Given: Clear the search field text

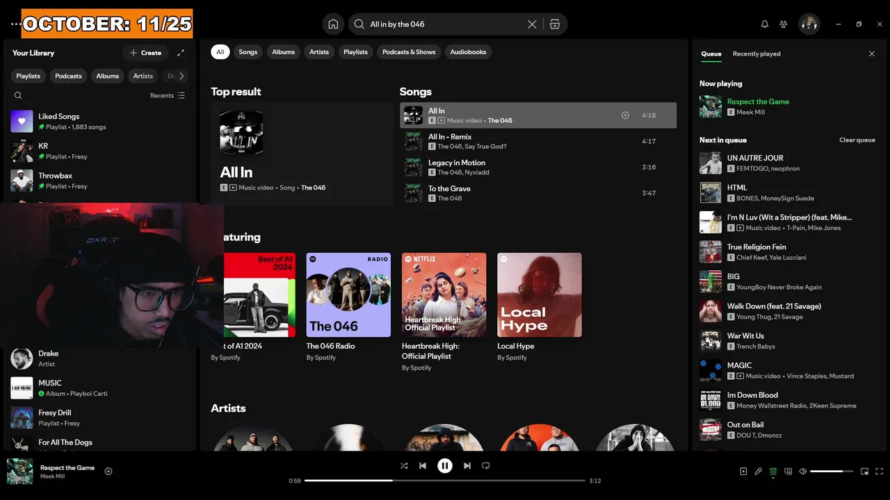Looking at the screenshot, I should tap(532, 24).
